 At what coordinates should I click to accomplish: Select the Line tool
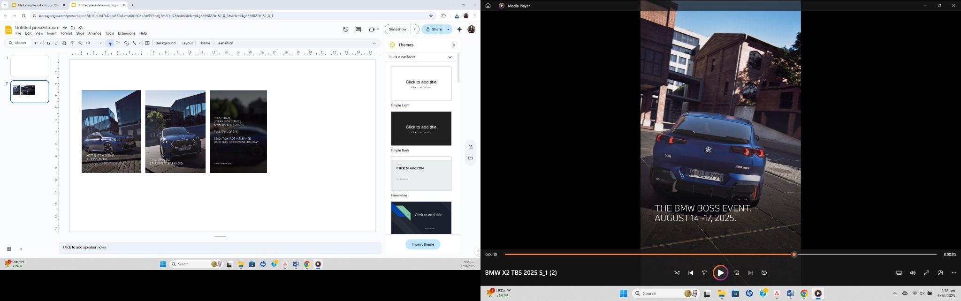point(134,43)
